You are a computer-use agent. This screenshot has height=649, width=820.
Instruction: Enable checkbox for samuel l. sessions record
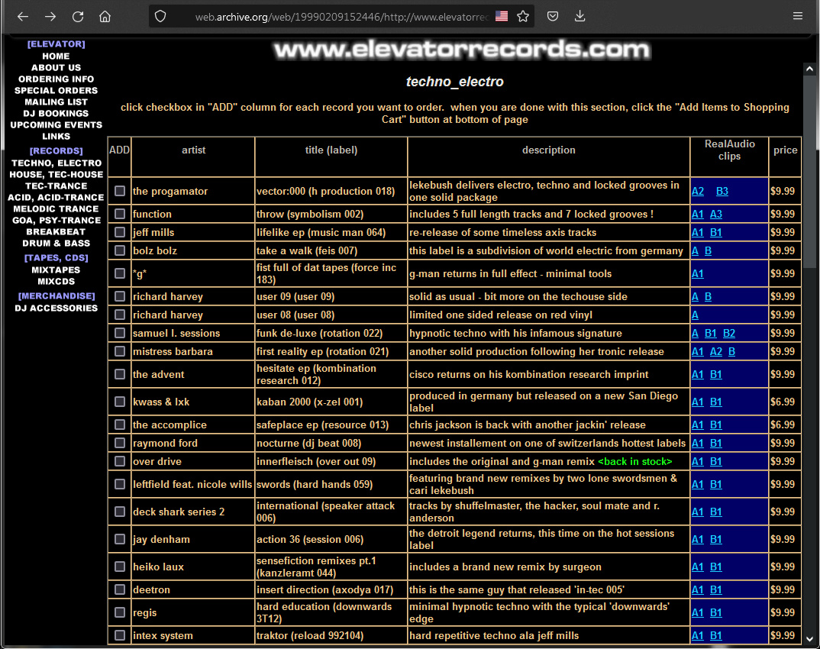click(x=120, y=333)
